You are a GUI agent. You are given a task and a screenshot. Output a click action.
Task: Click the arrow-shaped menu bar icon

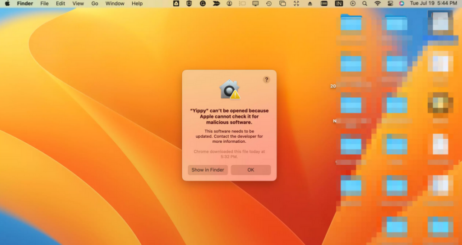click(x=216, y=4)
